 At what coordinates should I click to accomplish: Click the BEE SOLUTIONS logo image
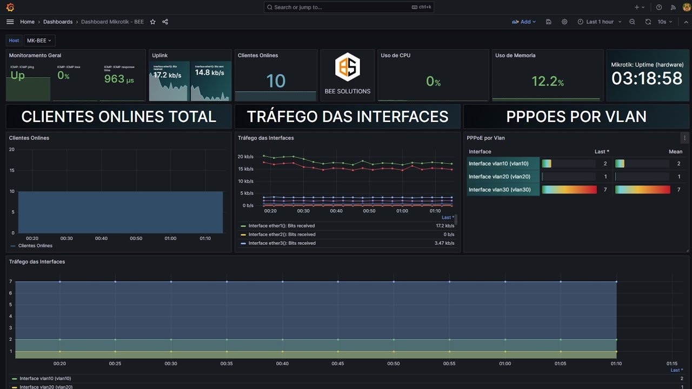(x=348, y=68)
